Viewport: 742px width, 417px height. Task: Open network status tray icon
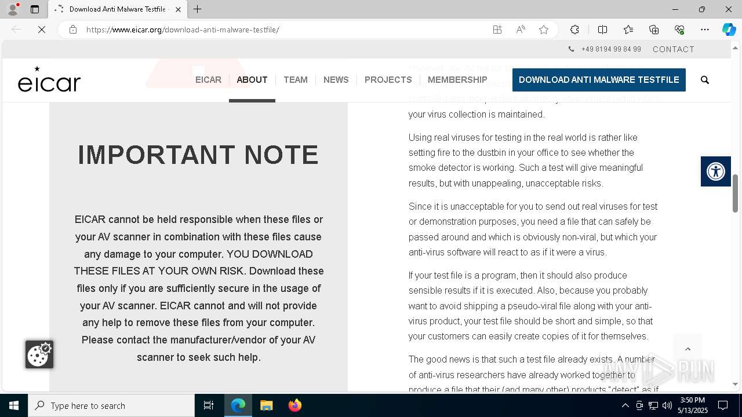pos(653,405)
